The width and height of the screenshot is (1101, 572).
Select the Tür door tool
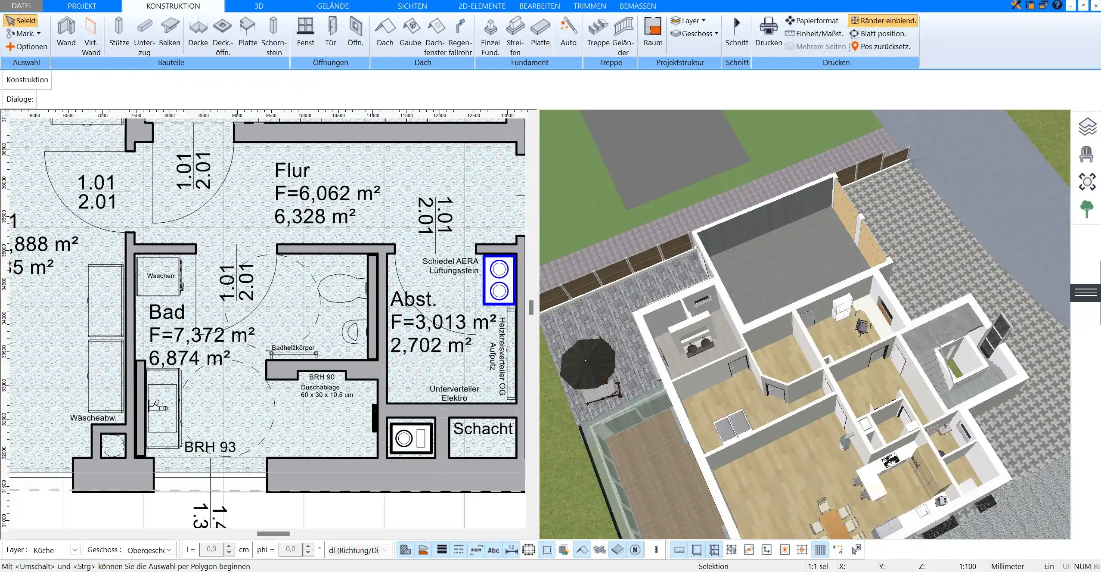pyautogui.click(x=331, y=32)
